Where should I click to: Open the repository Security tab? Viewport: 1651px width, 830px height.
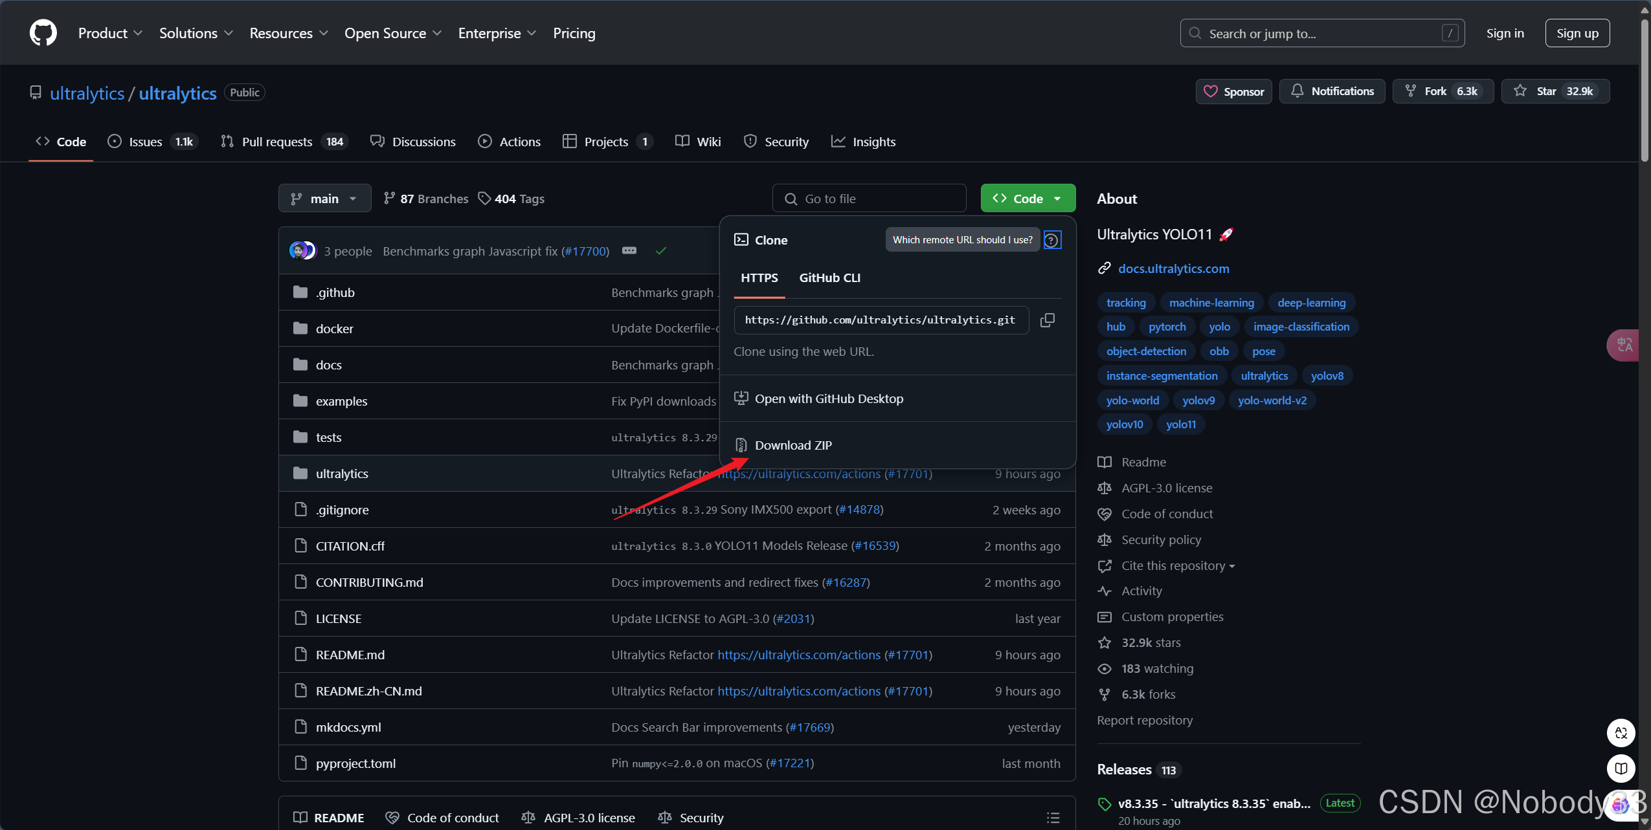click(x=776, y=142)
